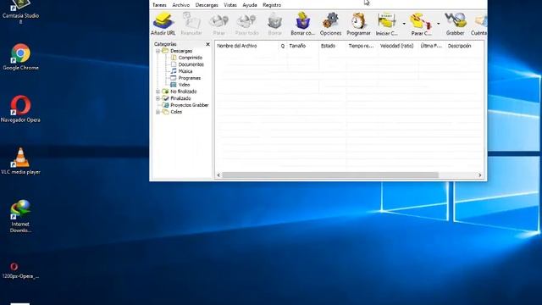This screenshot has height=305, width=542.
Task: Sort by Velocidad (ratio) column header
Action: point(396,46)
